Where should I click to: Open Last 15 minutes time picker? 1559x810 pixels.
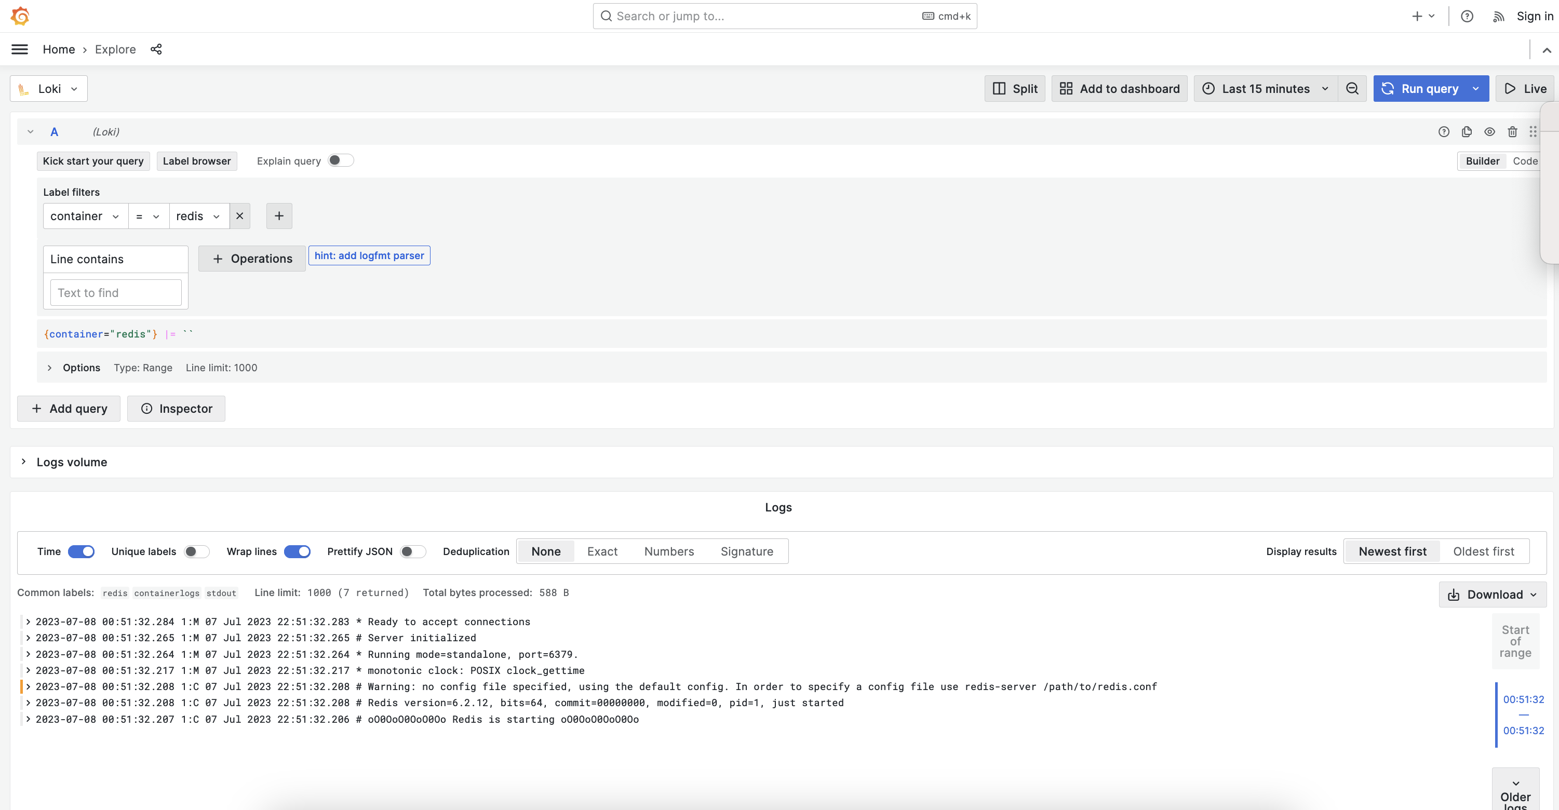(x=1266, y=88)
